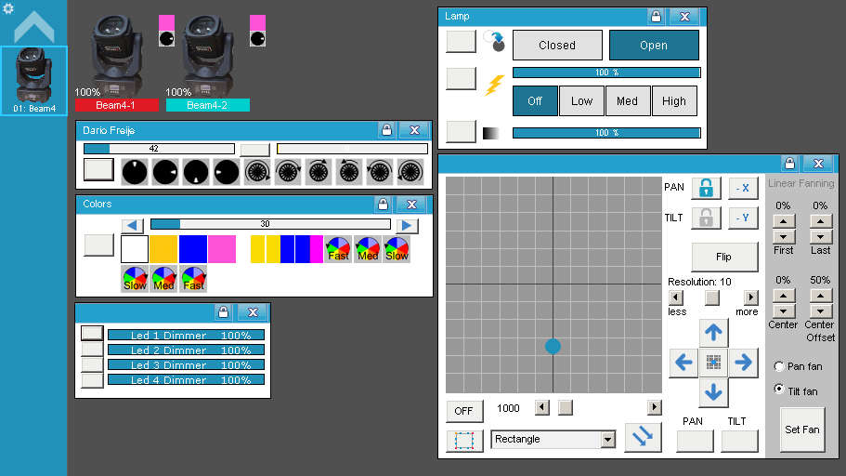Set strobe to Low
Viewport: 846px width, 476px height.
581,101
